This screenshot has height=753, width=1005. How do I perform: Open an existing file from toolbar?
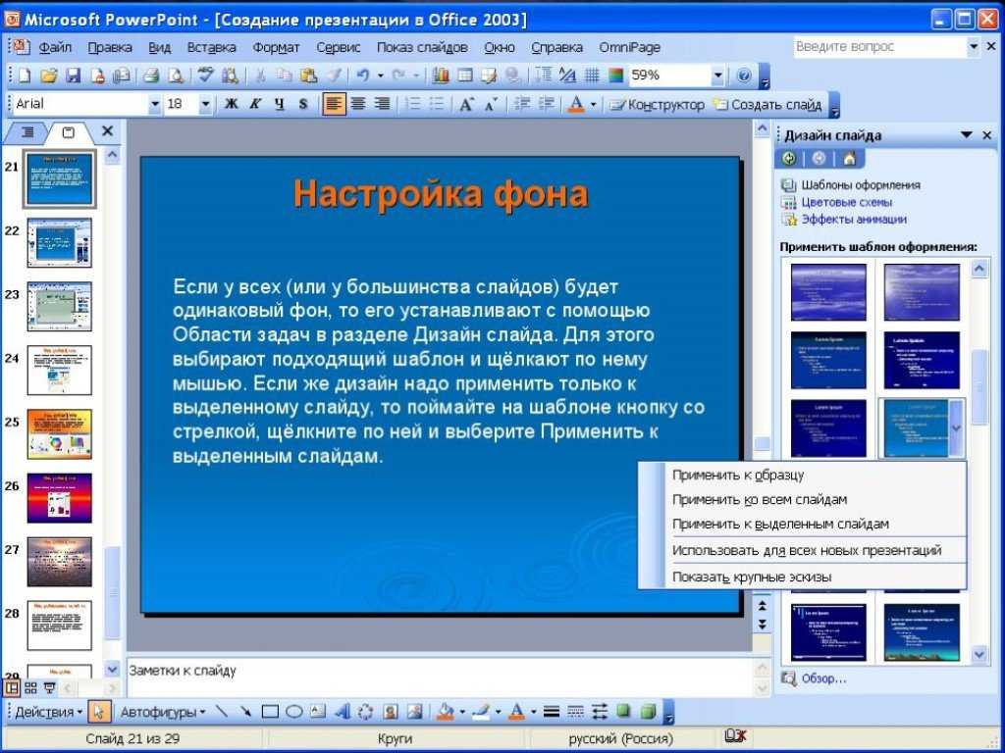[x=49, y=76]
